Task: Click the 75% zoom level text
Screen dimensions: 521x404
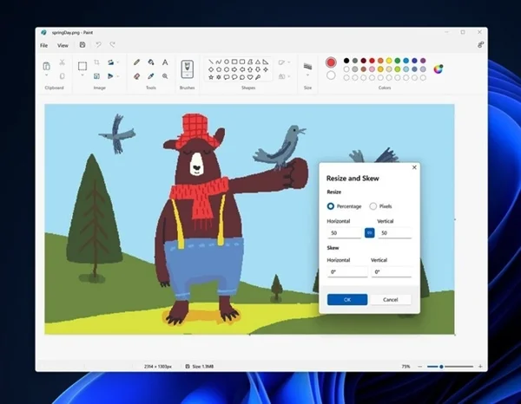Action: tap(406, 367)
